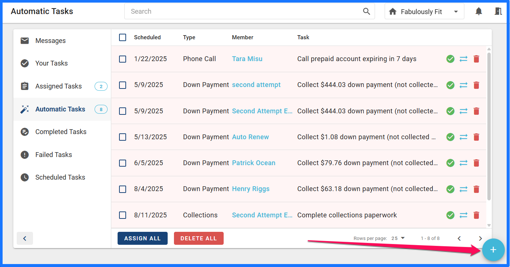Reassign the Collections paperwork task
This screenshot has height=267, width=510.
point(464,215)
